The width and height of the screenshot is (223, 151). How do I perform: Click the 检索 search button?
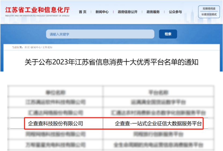click(168, 34)
